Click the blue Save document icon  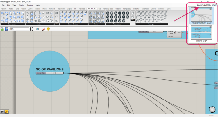tap(6, 29)
